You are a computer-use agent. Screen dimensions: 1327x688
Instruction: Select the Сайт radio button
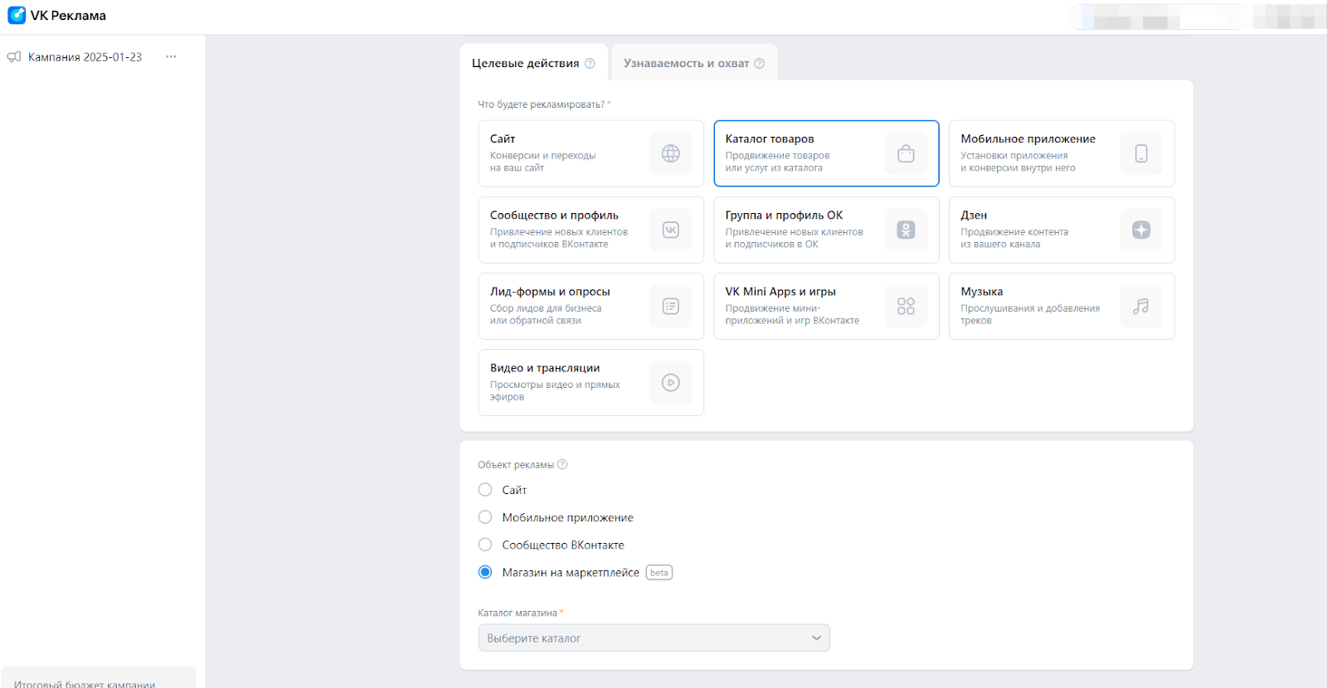point(485,490)
